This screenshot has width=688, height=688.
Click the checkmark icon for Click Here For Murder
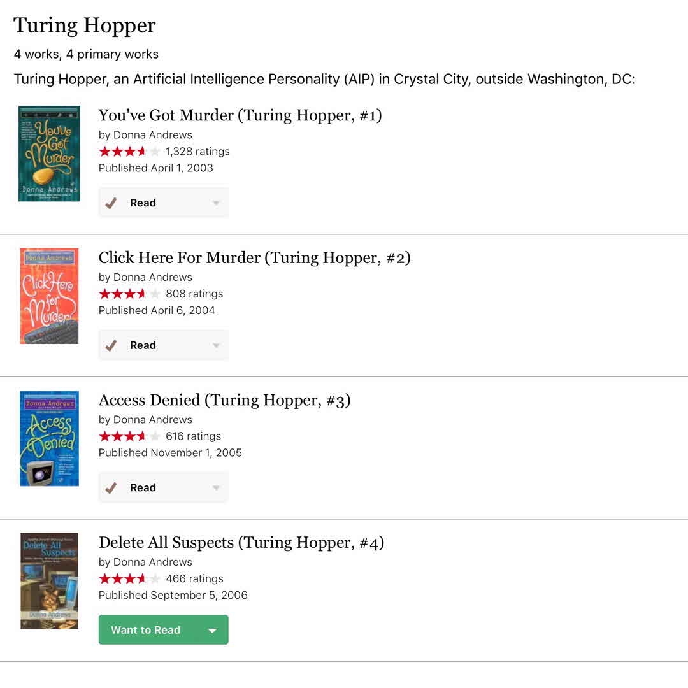(x=111, y=345)
